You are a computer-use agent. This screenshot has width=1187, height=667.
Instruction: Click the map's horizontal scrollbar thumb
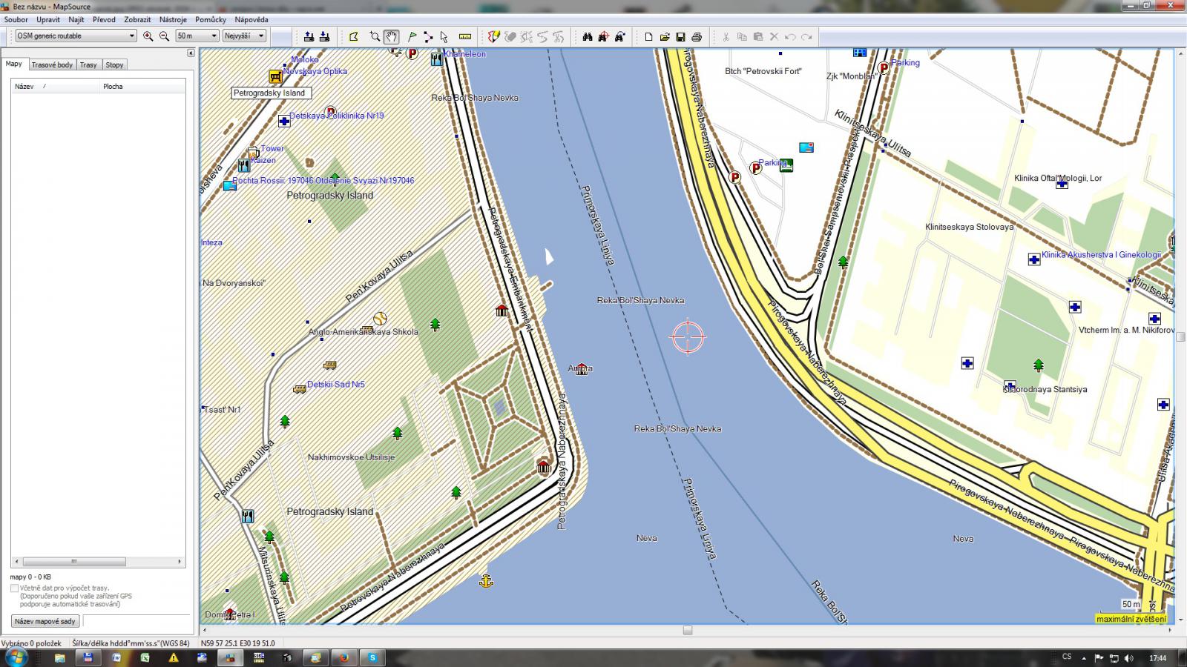[x=688, y=630]
